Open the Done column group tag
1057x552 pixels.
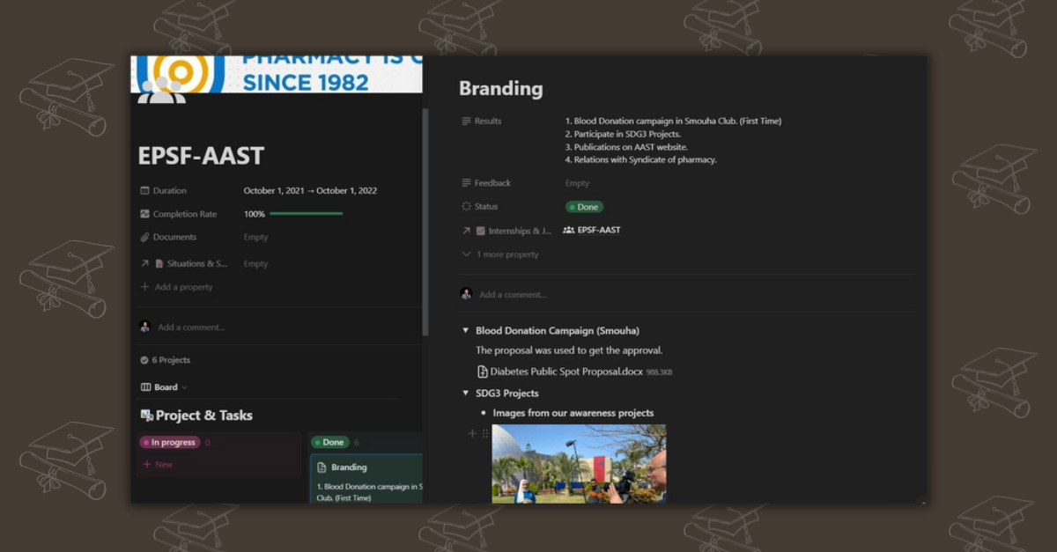point(330,442)
